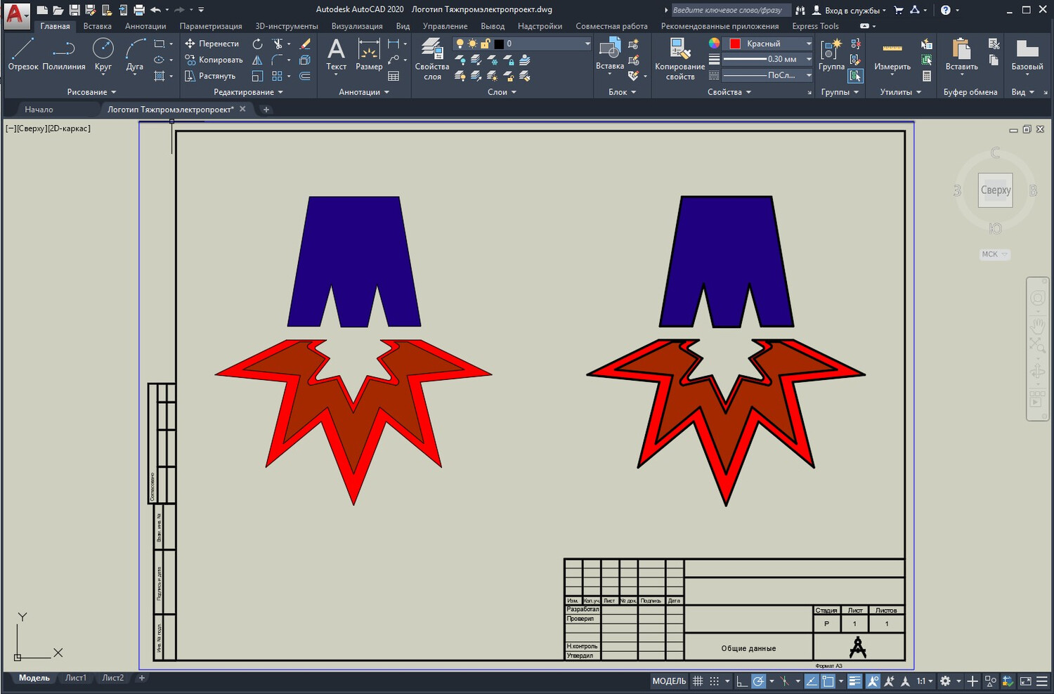Image resolution: width=1054 pixels, height=694 pixels.
Task: Select the Полилиния (Polyline) tool
Action: click(64, 55)
